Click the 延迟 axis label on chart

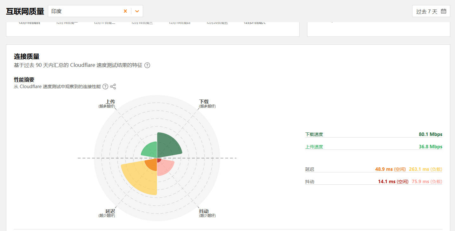coord(110,211)
